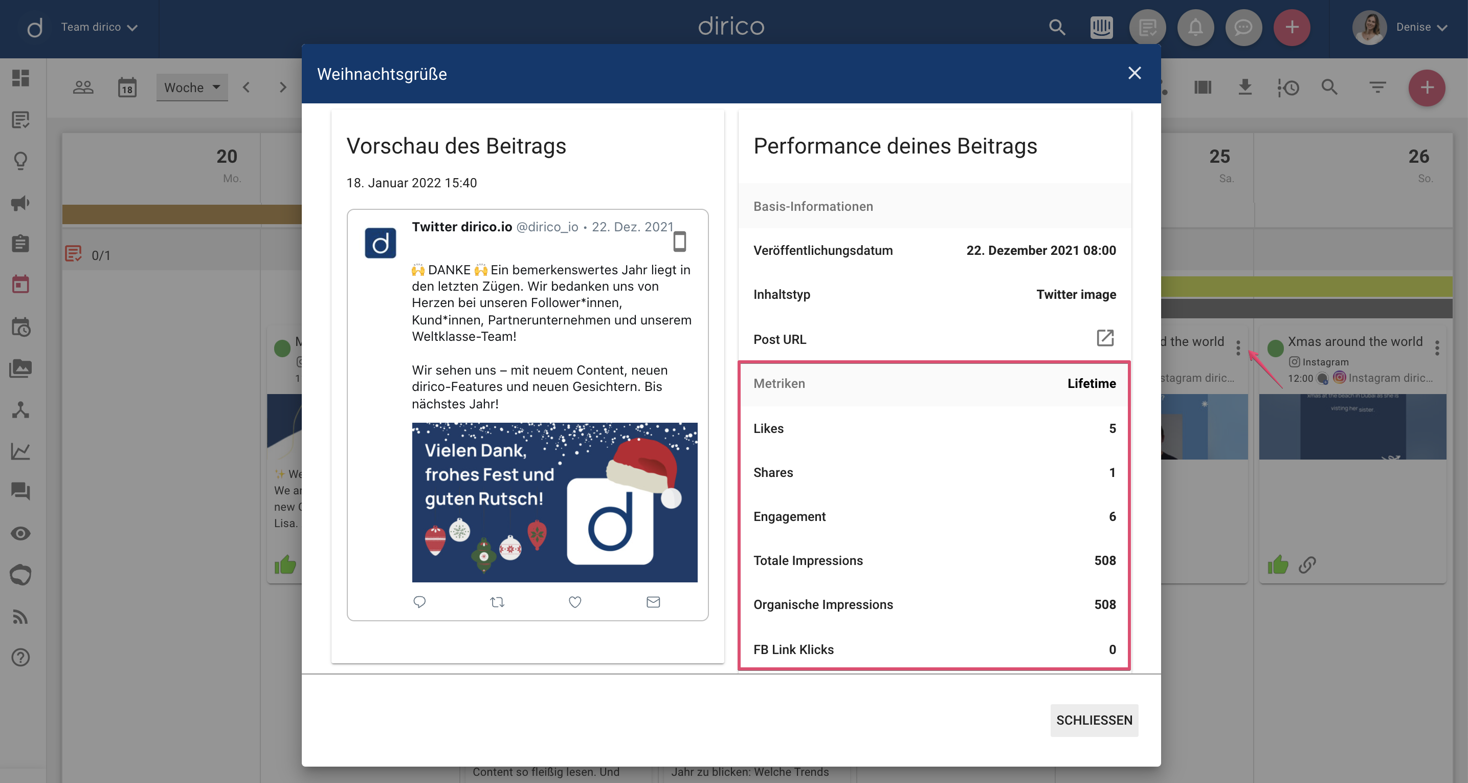This screenshot has width=1468, height=783.
Task: Click the search icon in top navigation bar
Action: click(1057, 27)
